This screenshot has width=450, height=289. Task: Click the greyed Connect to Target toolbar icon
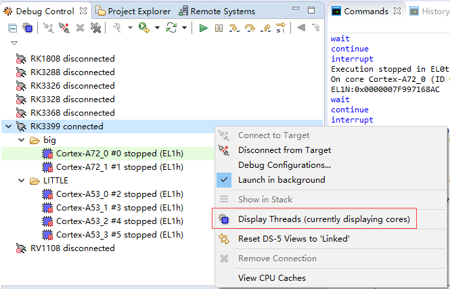click(x=49, y=28)
